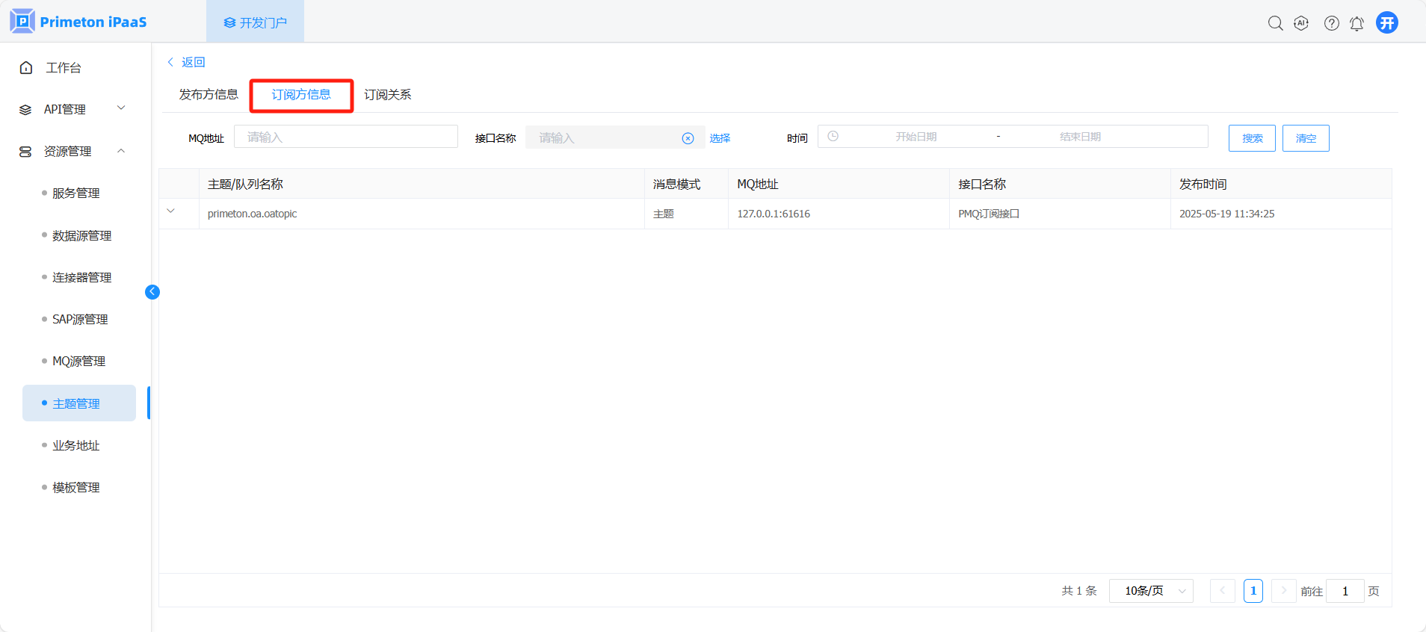Select MQ源管理 in the sidebar
Screen dimensions: 1426x632
(x=78, y=362)
